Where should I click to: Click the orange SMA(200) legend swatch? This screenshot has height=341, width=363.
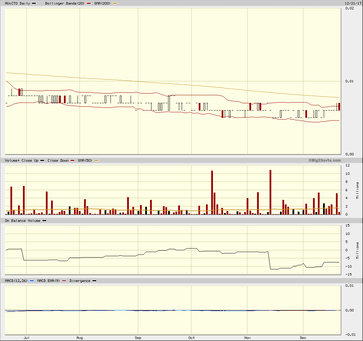(115, 3)
